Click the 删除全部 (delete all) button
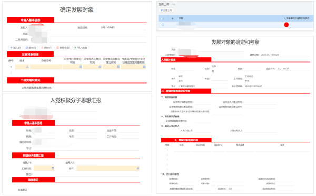This screenshot has width=316, height=196. [x=63, y=48]
